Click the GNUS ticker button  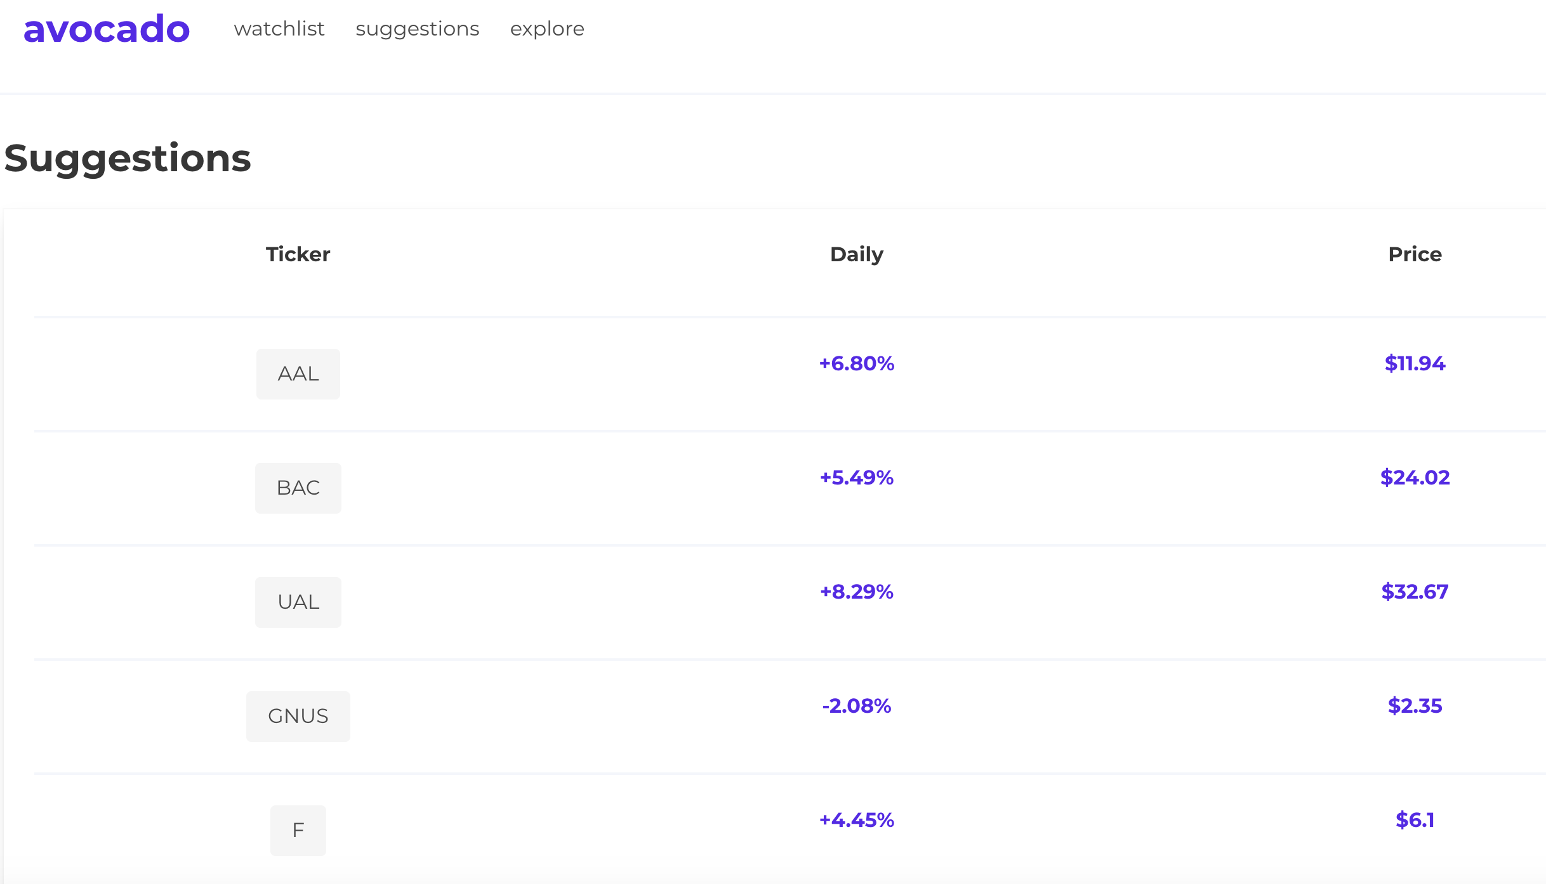[x=298, y=717]
